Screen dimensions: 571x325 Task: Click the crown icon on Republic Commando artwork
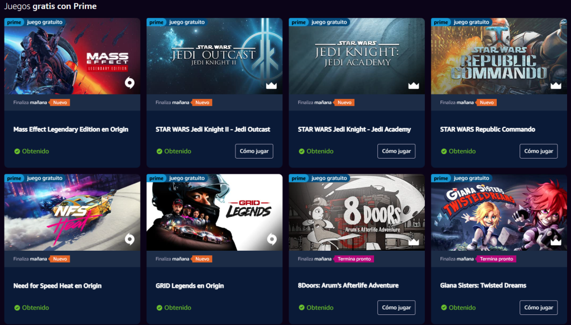pos(555,85)
